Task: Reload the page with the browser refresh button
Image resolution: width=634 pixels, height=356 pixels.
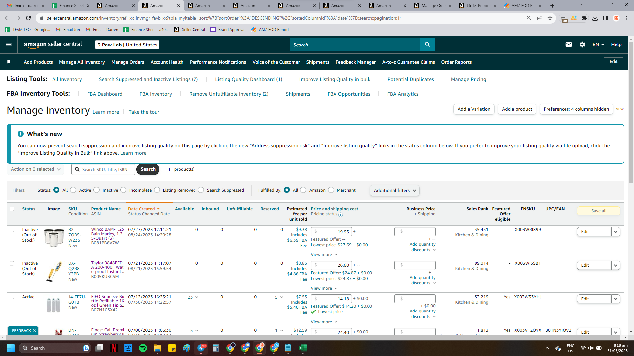Action: 28,18
